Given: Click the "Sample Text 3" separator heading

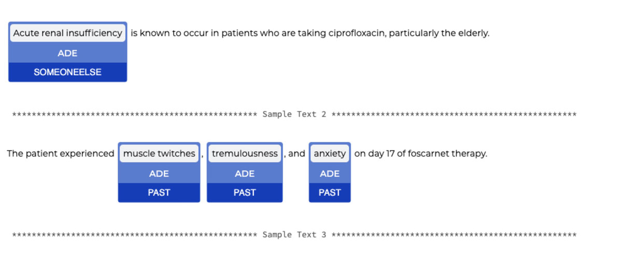Looking at the screenshot, I should pos(294,235).
